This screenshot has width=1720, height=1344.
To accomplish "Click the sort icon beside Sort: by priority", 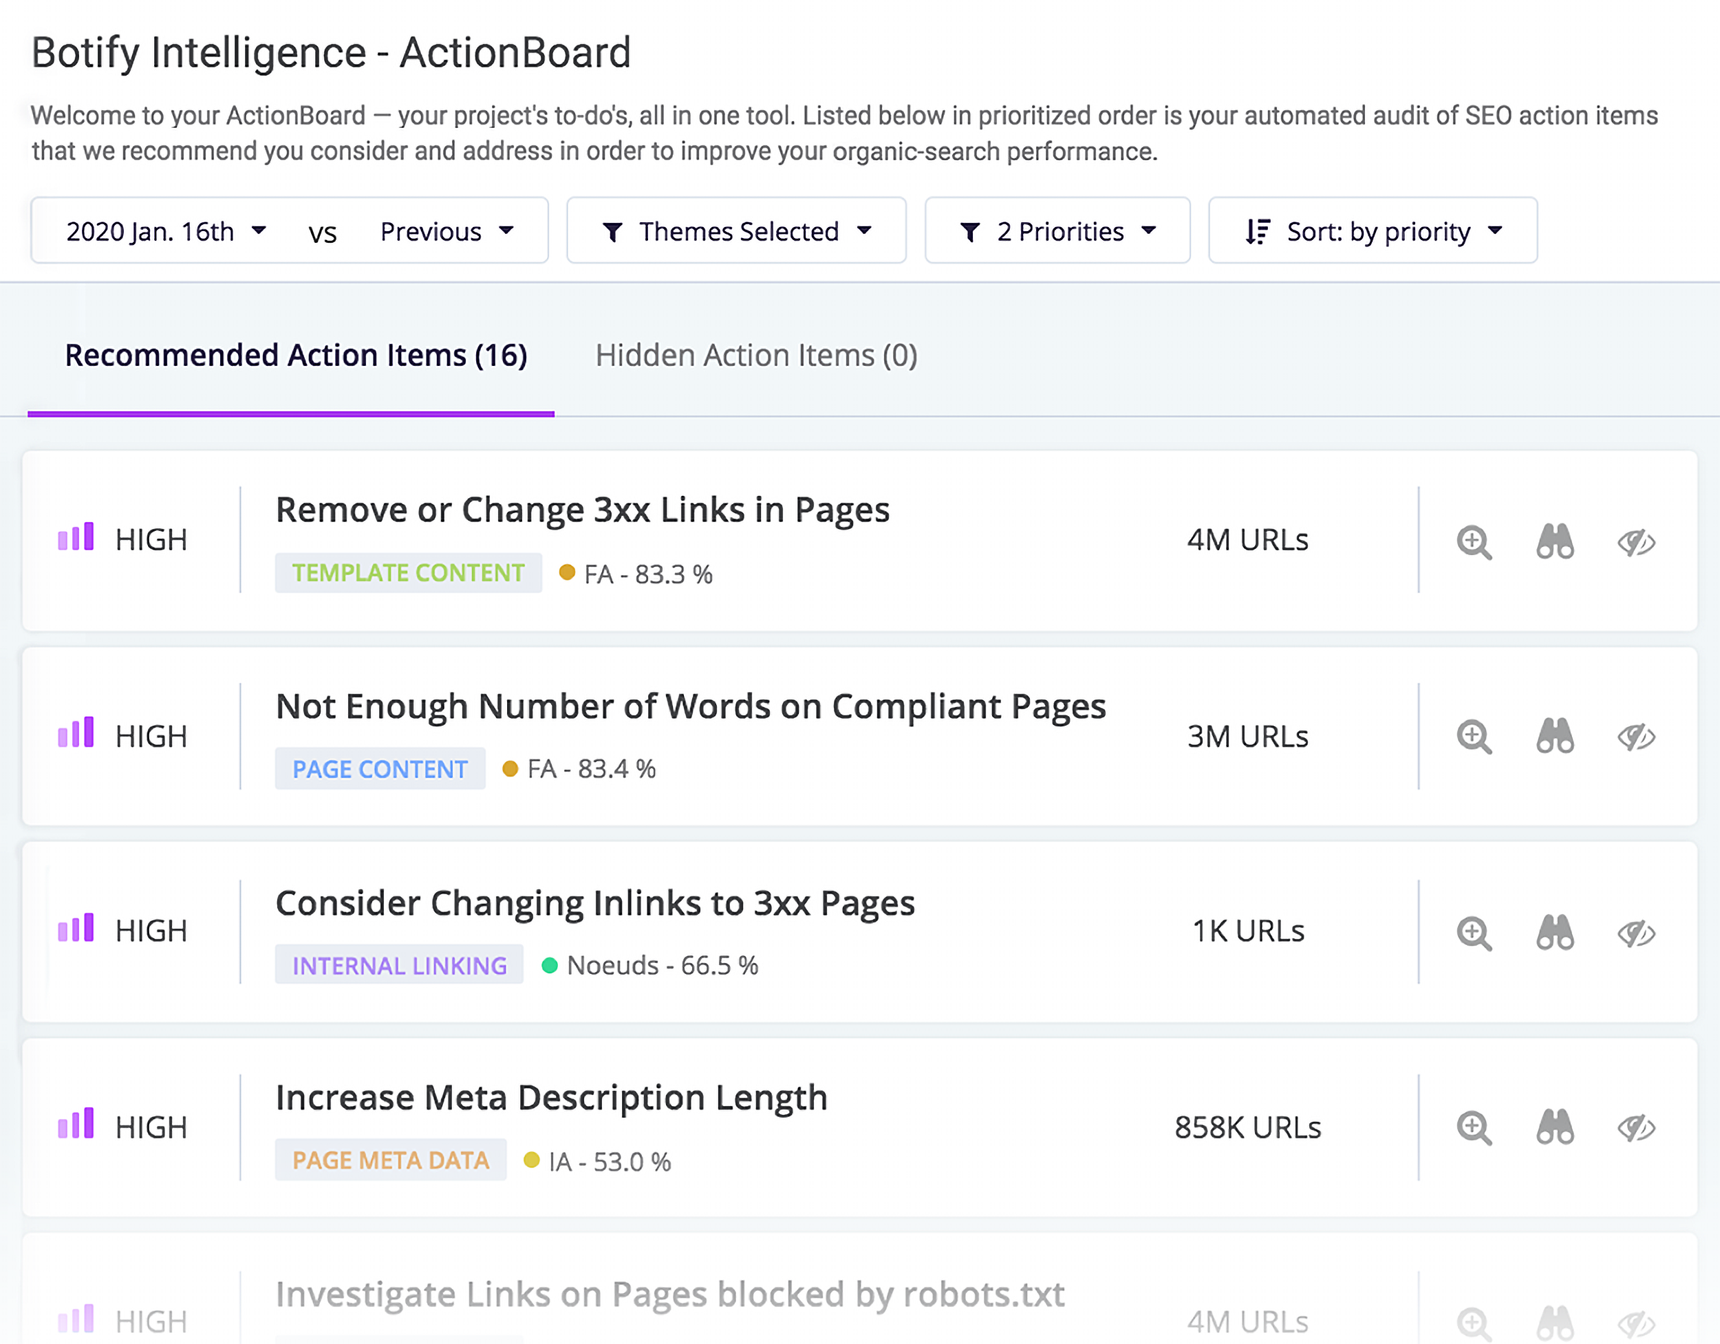I will (1258, 232).
